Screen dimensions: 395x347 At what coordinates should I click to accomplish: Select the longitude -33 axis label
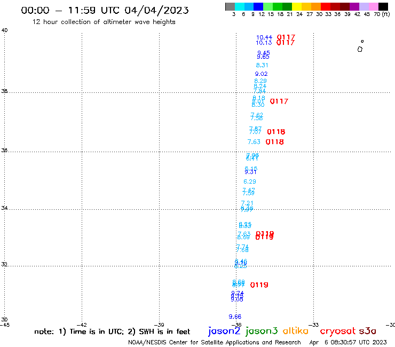tap(314, 325)
